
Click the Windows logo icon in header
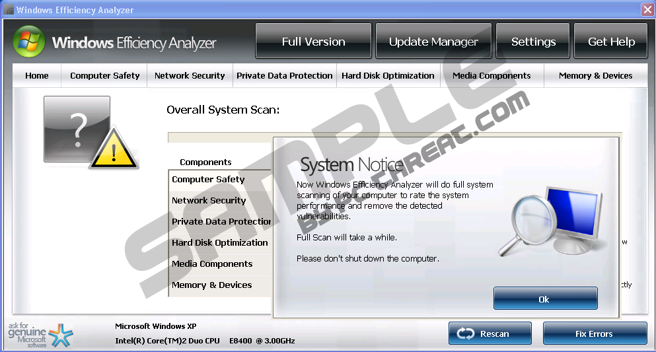(29, 42)
